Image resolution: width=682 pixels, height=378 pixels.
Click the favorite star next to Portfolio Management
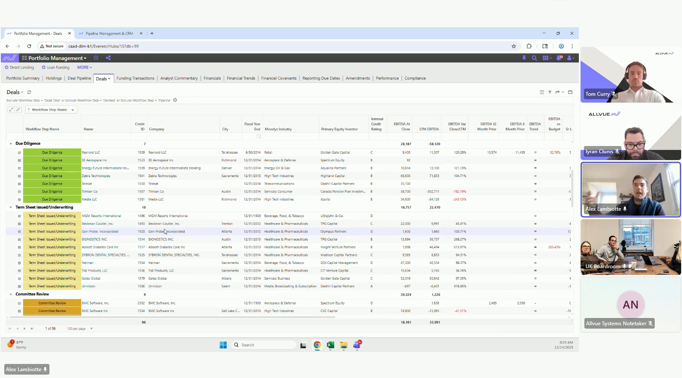click(96, 58)
